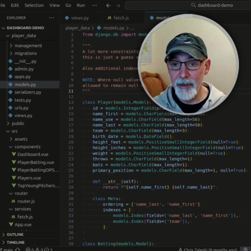This screenshot has height=251, width=251.
Task: Open Dashboard.vue from the components folder
Action: pyautogui.click(x=33, y=154)
